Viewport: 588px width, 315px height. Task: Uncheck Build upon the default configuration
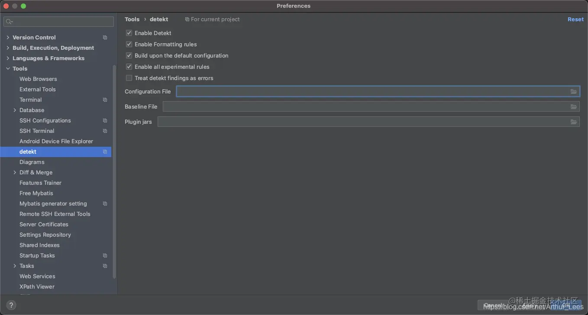pyautogui.click(x=129, y=55)
